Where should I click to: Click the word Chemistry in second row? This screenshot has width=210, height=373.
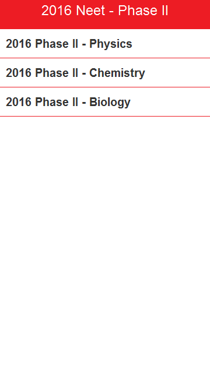pyautogui.click(x=117, y=73)
